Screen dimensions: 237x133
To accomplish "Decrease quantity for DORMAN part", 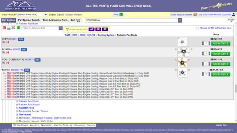I will 203,54.
